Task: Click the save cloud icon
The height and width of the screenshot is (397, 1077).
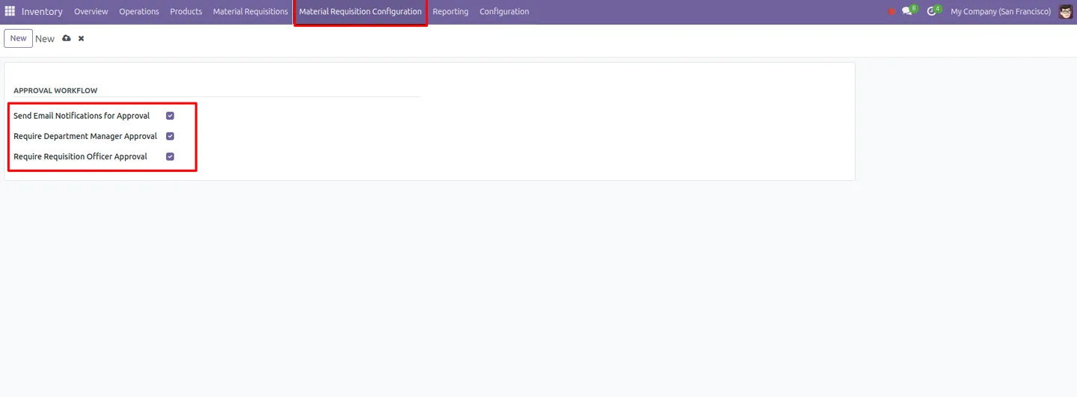Action: [67, 38]
